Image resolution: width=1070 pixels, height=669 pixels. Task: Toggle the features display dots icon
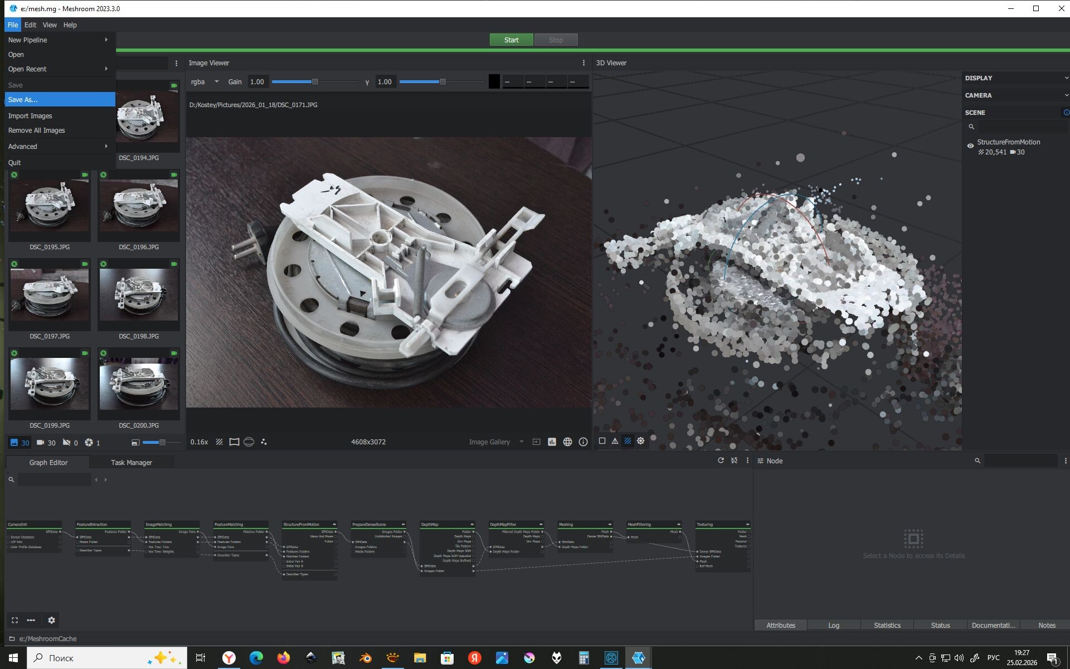264,442
